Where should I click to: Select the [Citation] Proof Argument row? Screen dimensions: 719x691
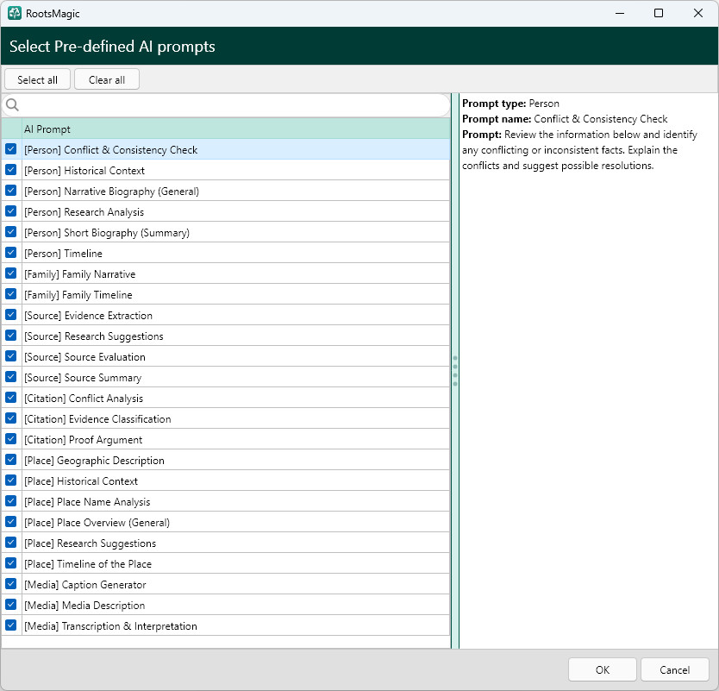point(226,439)
